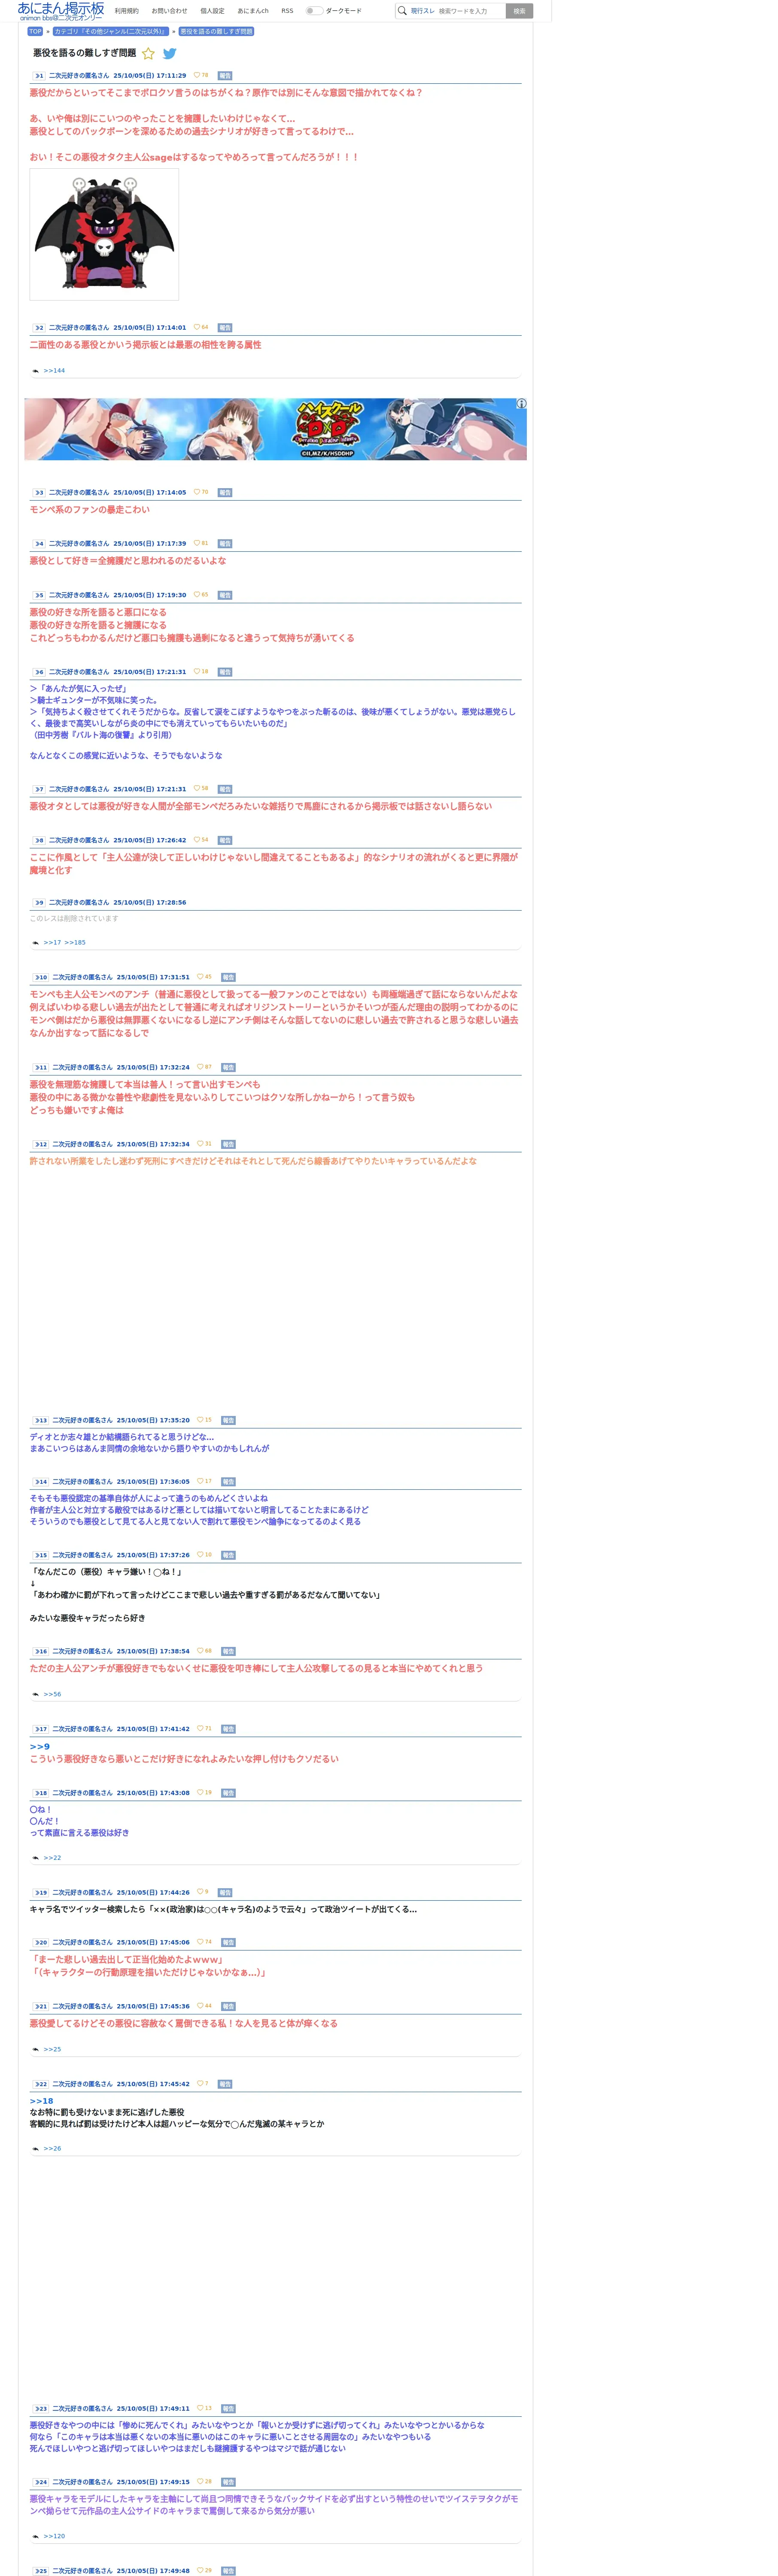Like post 13 with its heart icon
Screen dimensions: 778x2576
[x=200, y=1420]
